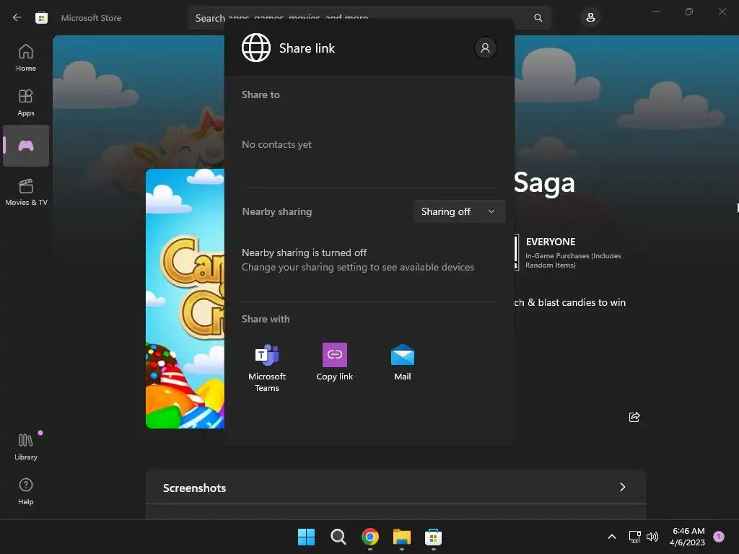Screen dimensions: 739x554
Task: Open the Apps section in the sidebar
Action: tap(26, 102)
